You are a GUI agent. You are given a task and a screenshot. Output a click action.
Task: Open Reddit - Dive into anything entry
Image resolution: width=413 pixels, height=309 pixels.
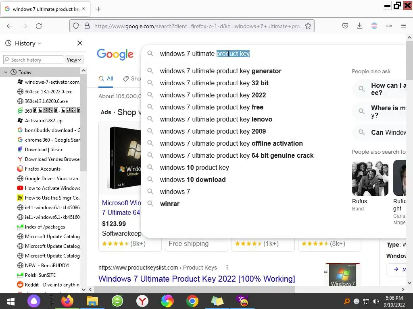(x=49, y=285)
